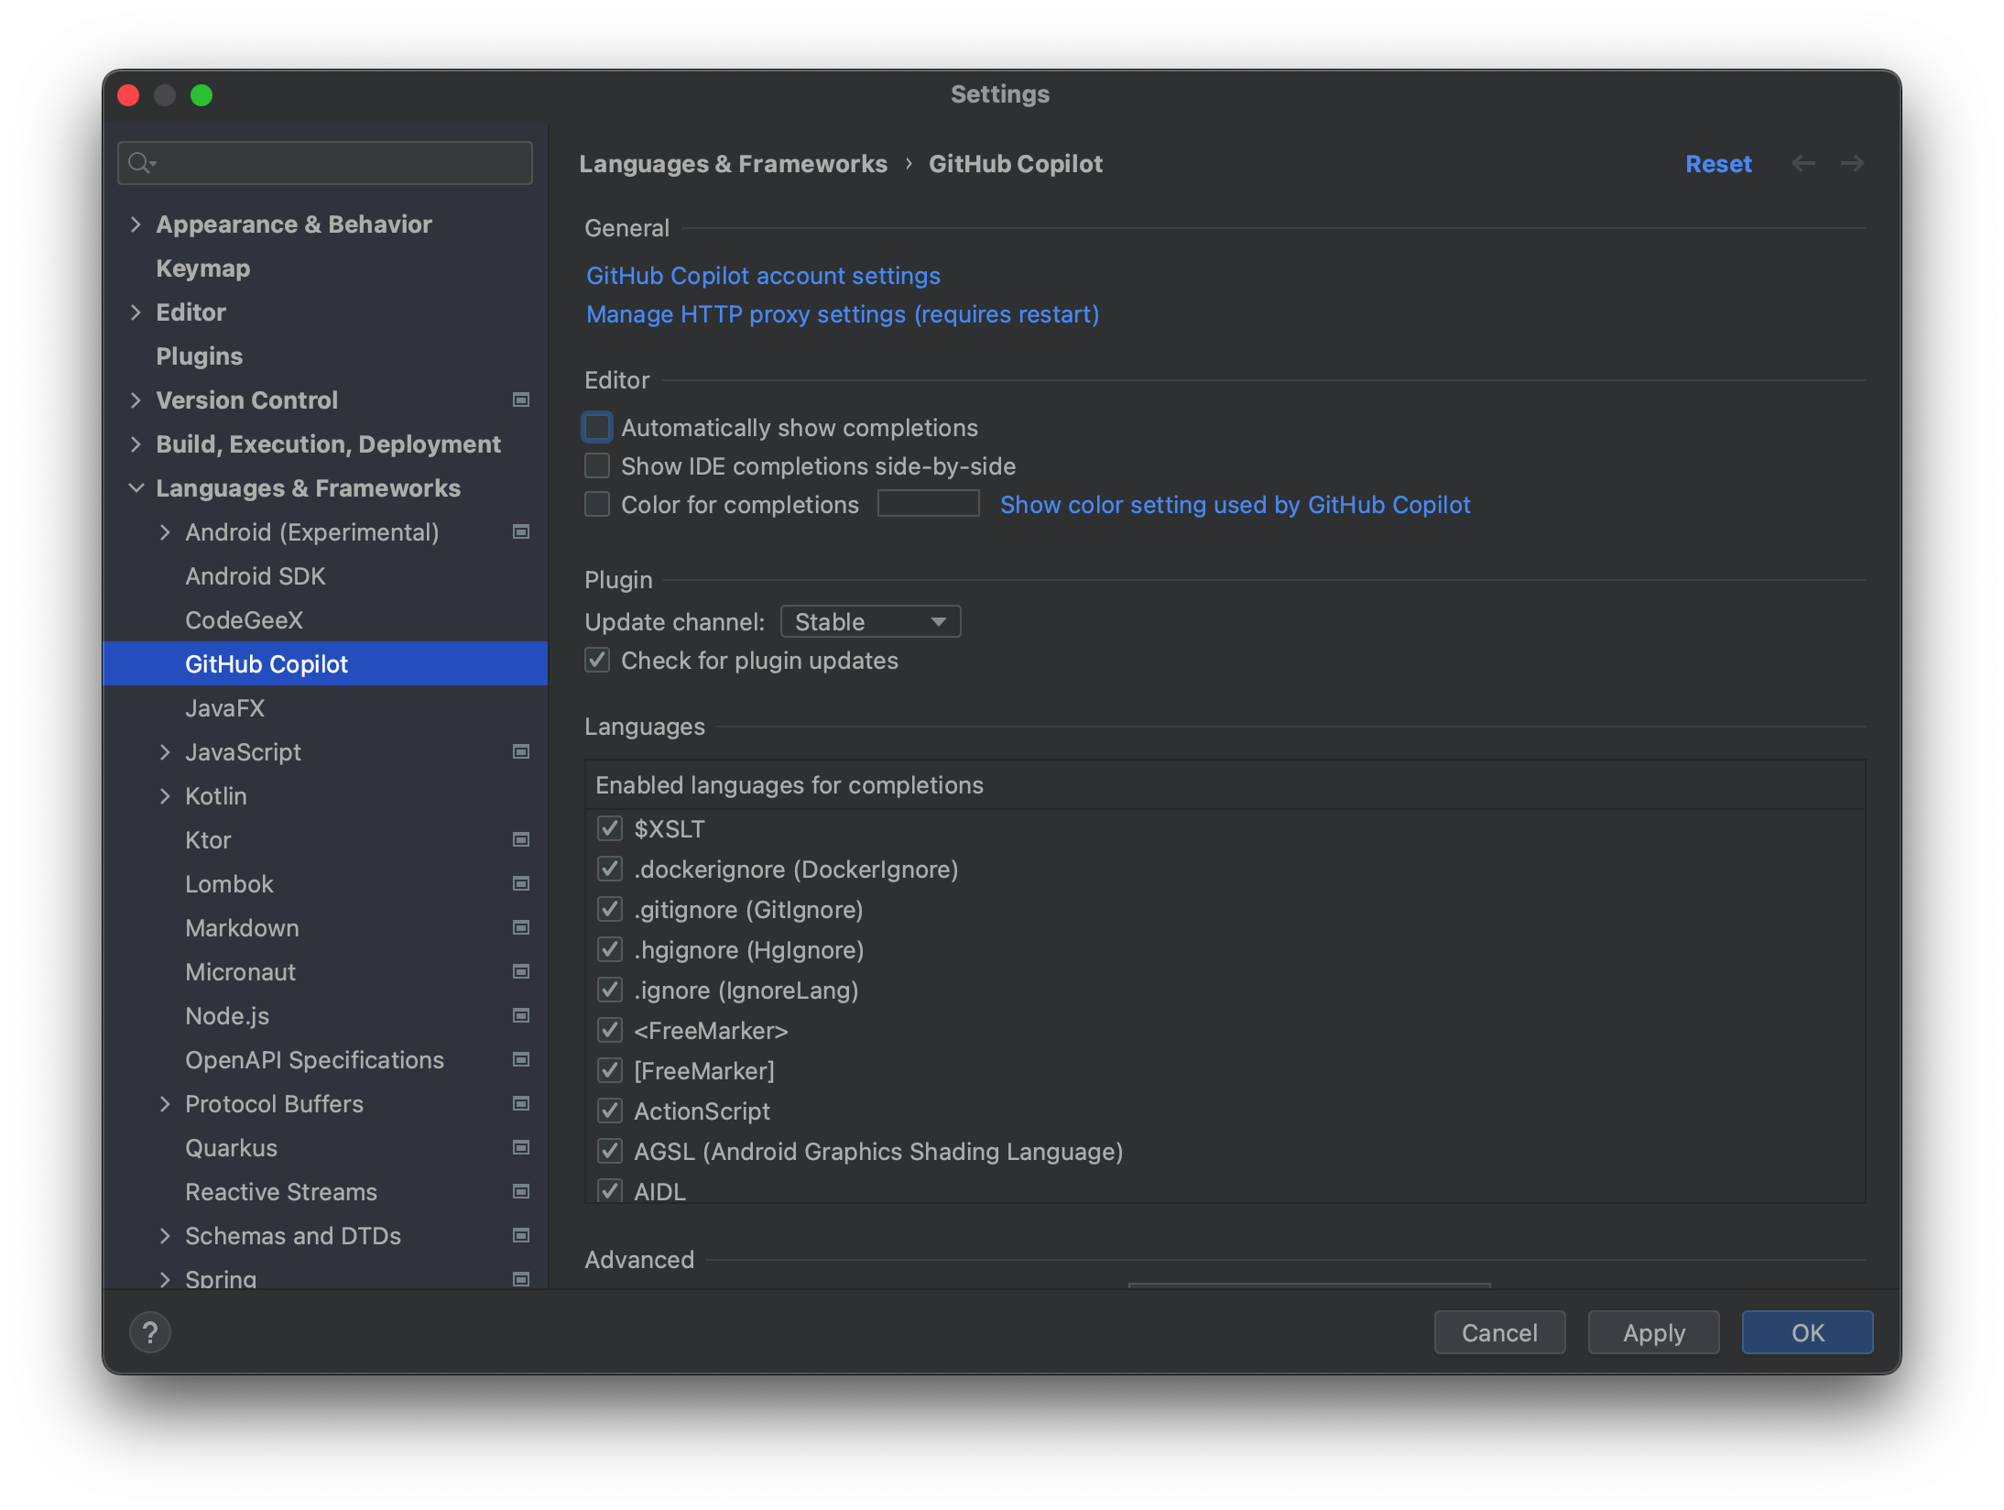Disable completions for $XSLT language

coord(610,828)
